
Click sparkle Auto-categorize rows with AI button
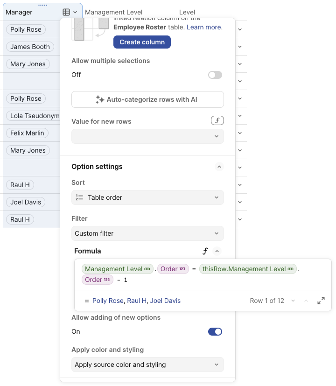(147, 99)
